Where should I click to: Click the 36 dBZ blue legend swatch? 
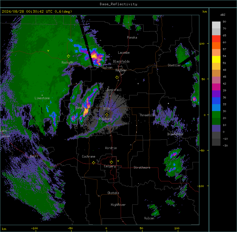[216, 101]
